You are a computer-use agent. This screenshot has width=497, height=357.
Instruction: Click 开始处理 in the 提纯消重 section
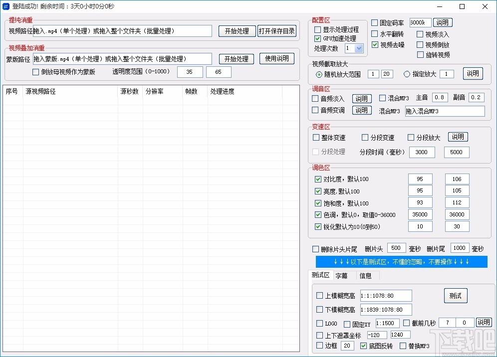[x=237, y=31]
